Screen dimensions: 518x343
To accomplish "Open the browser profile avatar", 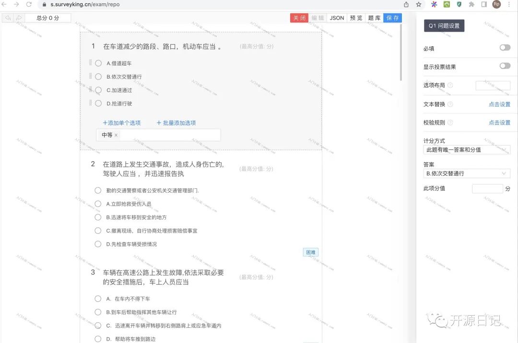I will click(496, 4).
